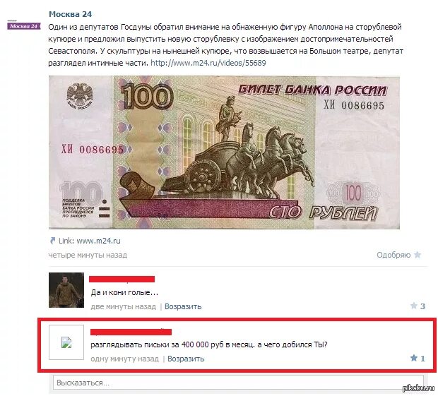Open the Москва 24 page title
The height and width of the screenshot is (396, 438).
tap(70, 14)
